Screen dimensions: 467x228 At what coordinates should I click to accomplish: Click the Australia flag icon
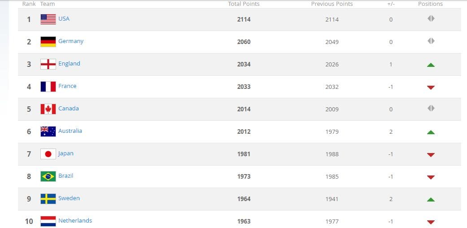click(x=48, y=132)
